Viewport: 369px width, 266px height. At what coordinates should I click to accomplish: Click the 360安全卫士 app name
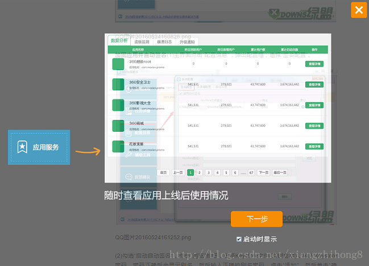pos(139,82)
